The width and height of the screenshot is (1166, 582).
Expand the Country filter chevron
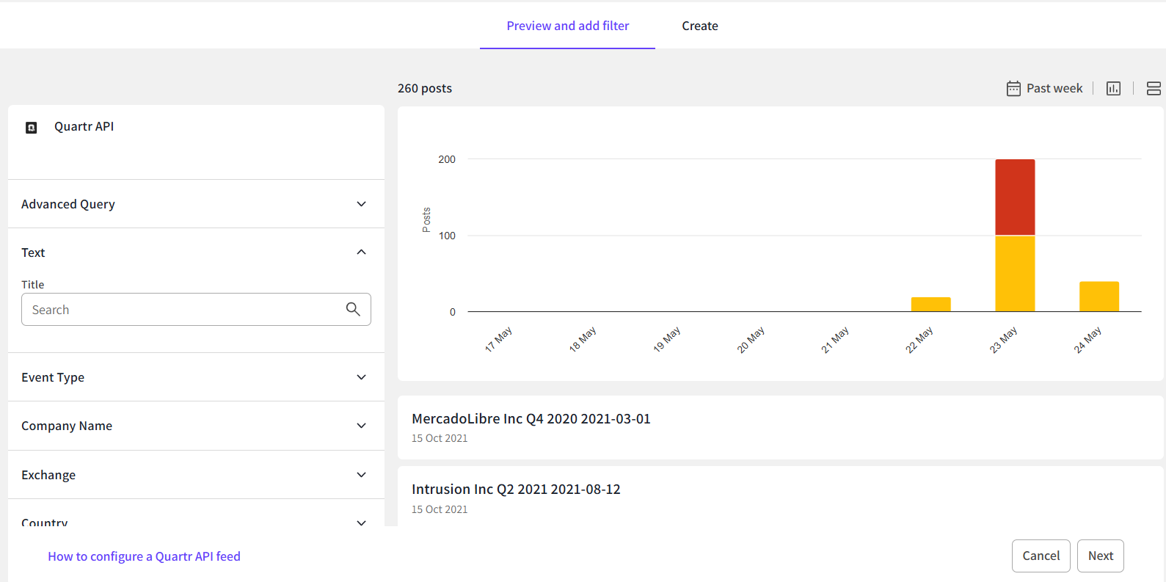361,523
